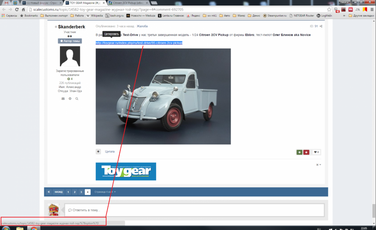The image size is (376, 230).
Task: Upvote the post with the green arrow
Action: 300,152
